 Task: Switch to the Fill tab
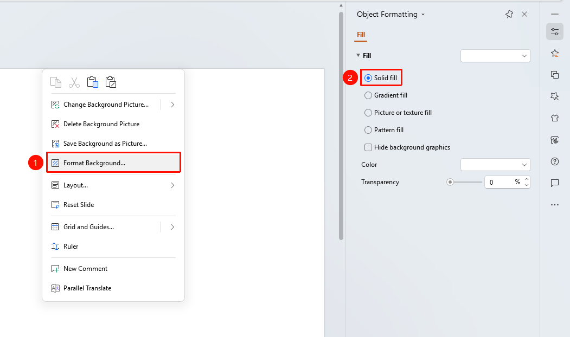coord(361,35)
